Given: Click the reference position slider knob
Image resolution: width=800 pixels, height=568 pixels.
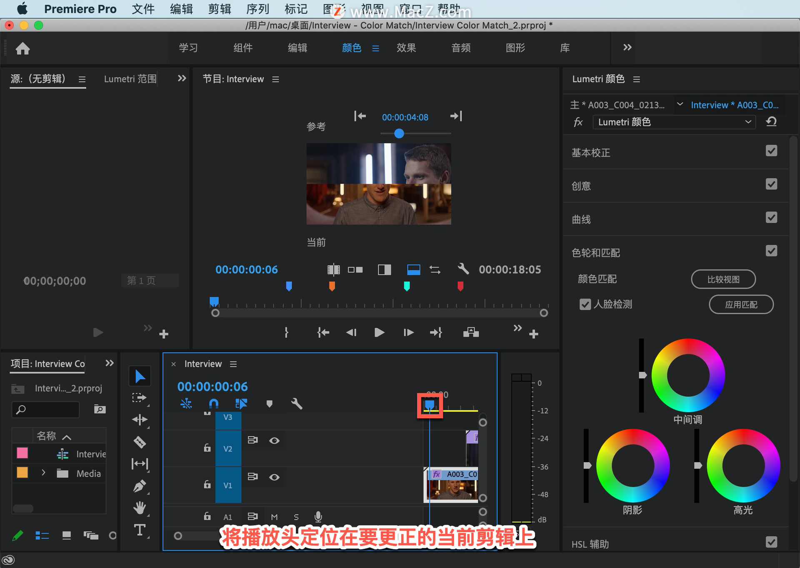Looking at the screenshot, I should tap(399, 133).
